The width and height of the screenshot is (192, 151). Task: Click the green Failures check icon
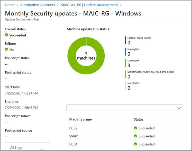6,50
